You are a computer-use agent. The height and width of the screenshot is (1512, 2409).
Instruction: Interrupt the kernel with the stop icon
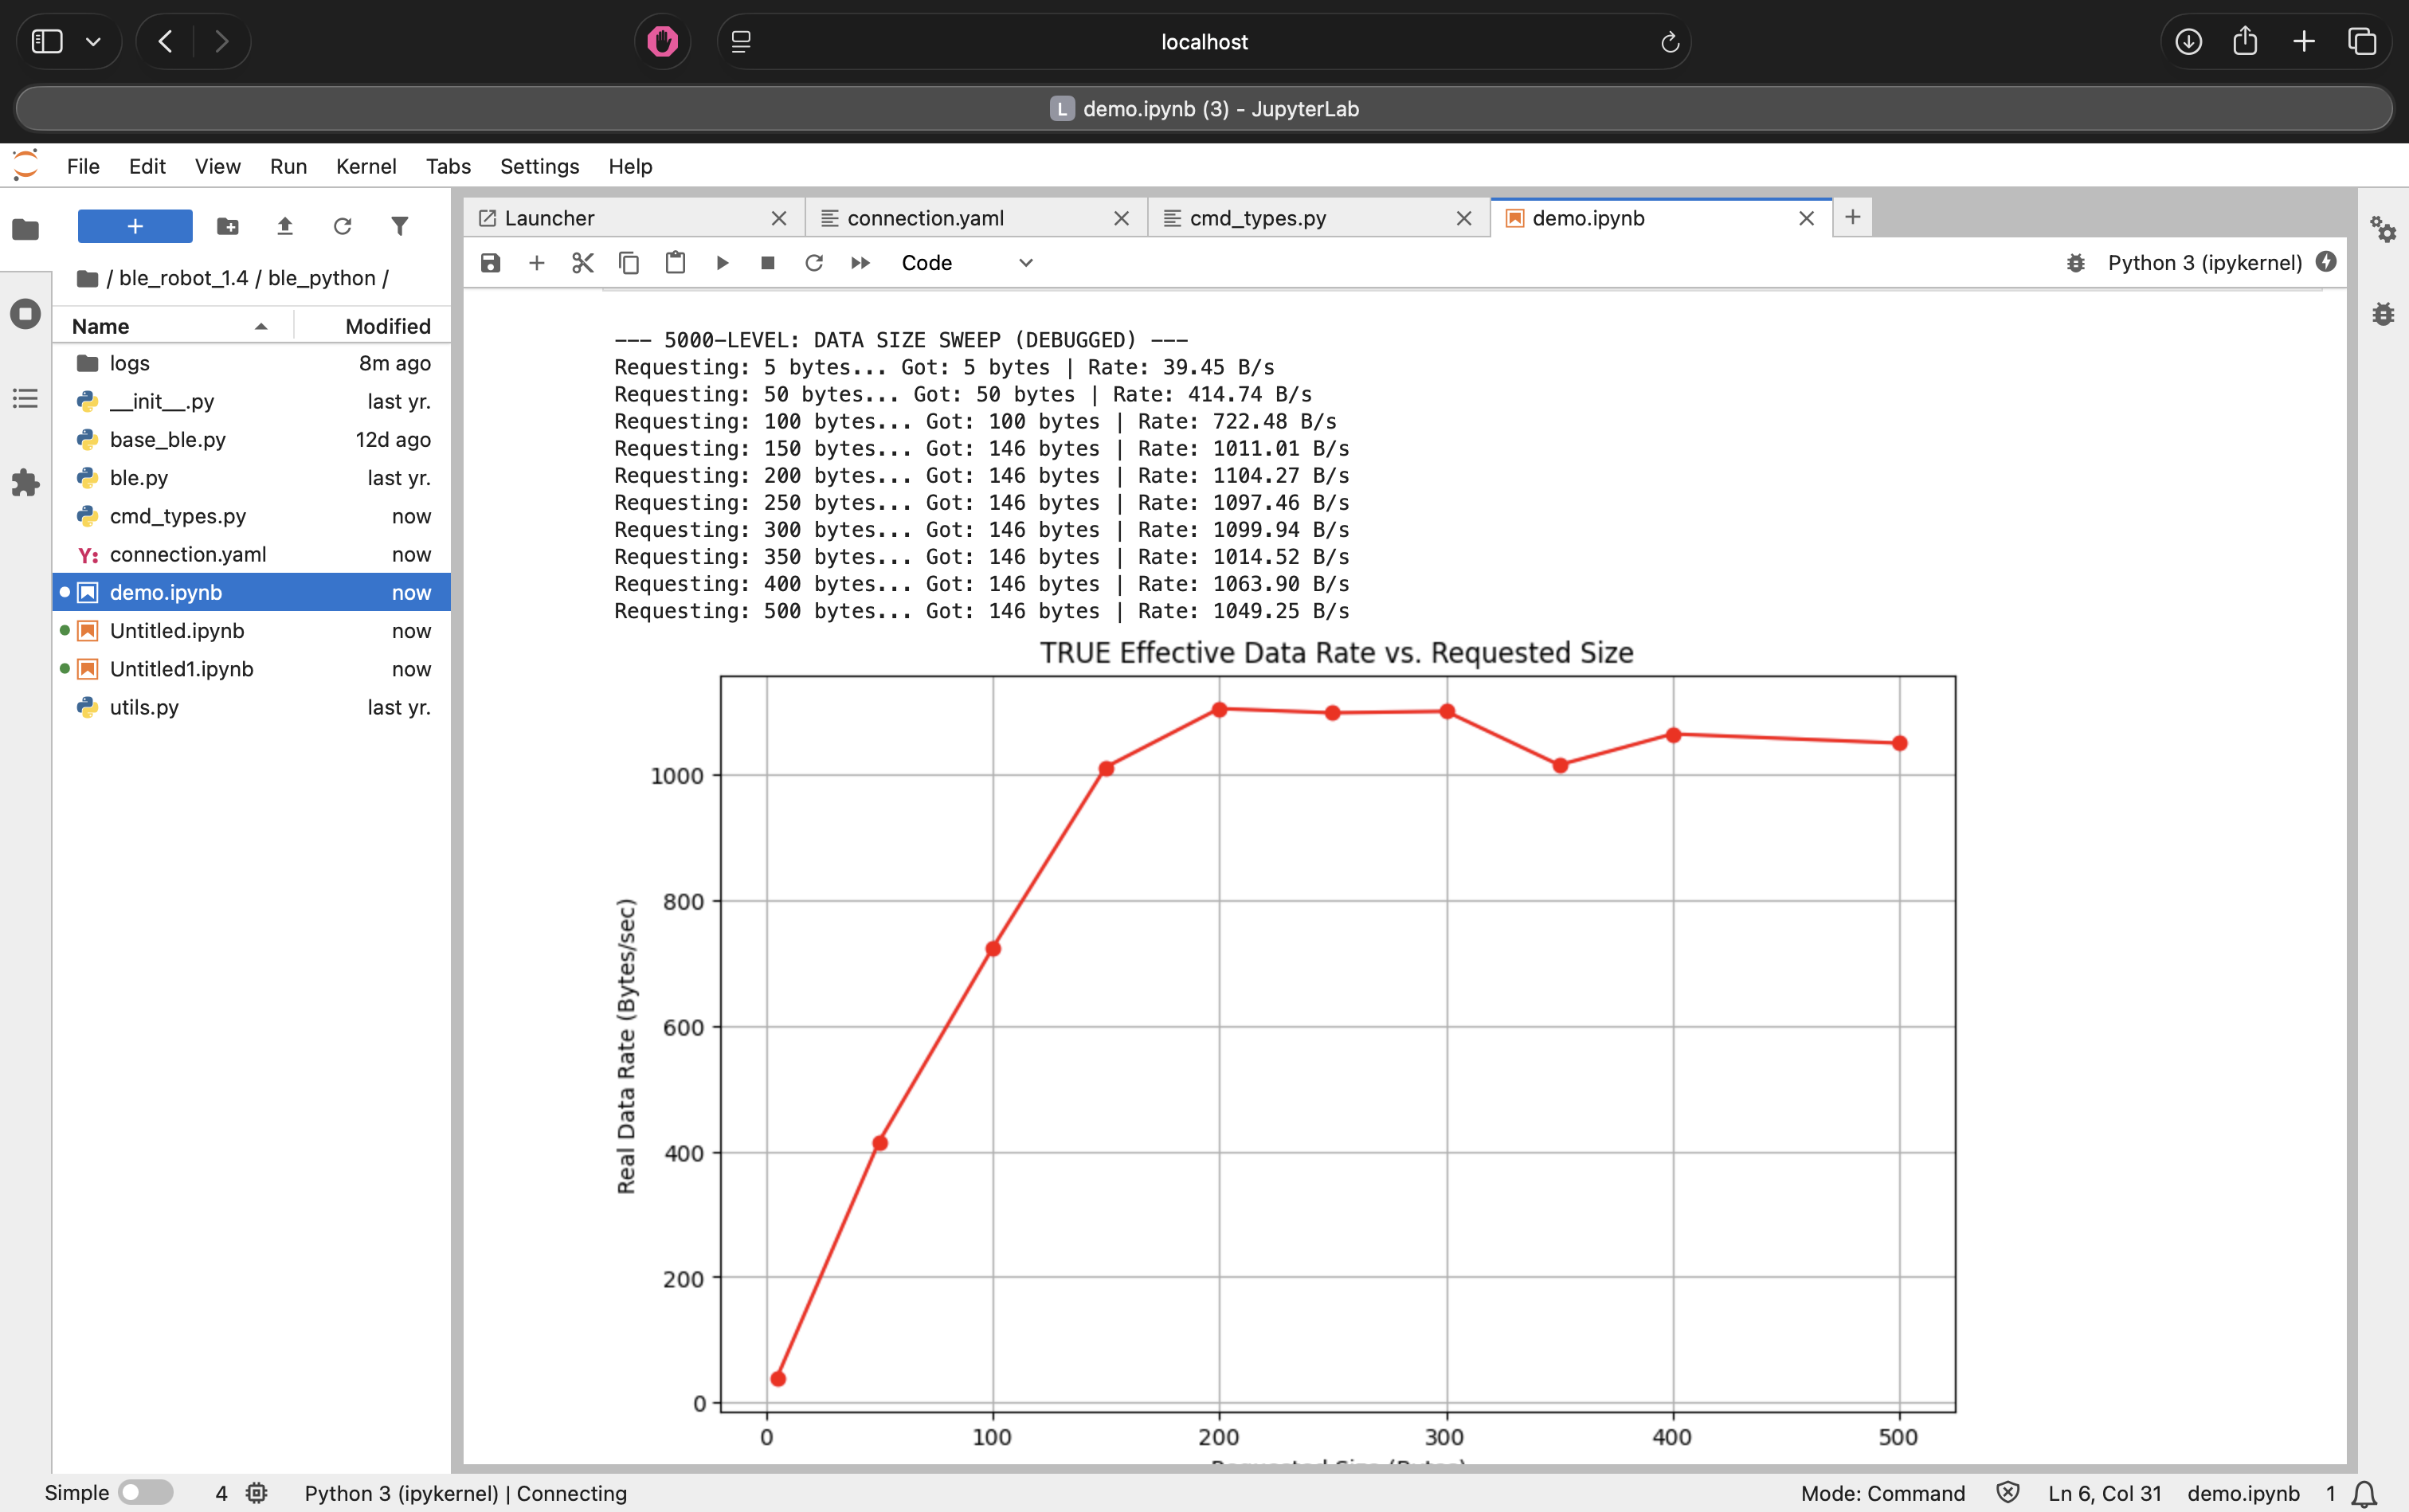[x=768, y=263]
